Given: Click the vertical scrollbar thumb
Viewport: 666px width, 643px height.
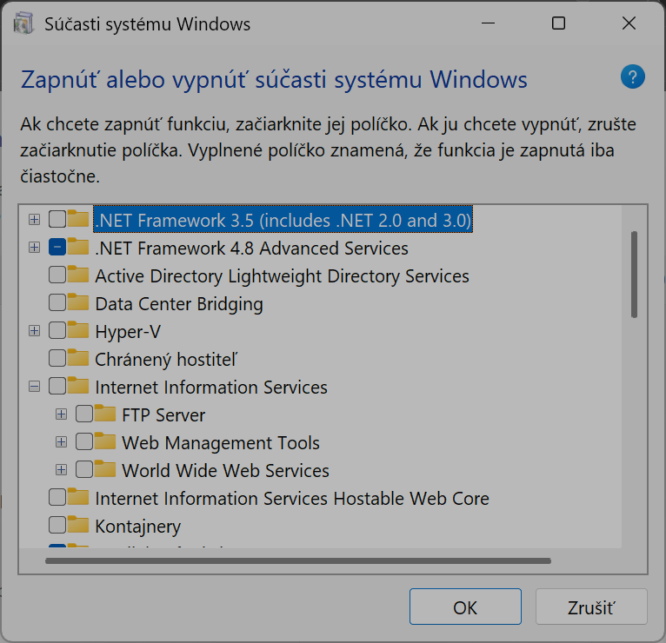Looking at the screenshot, I should 635,274.
